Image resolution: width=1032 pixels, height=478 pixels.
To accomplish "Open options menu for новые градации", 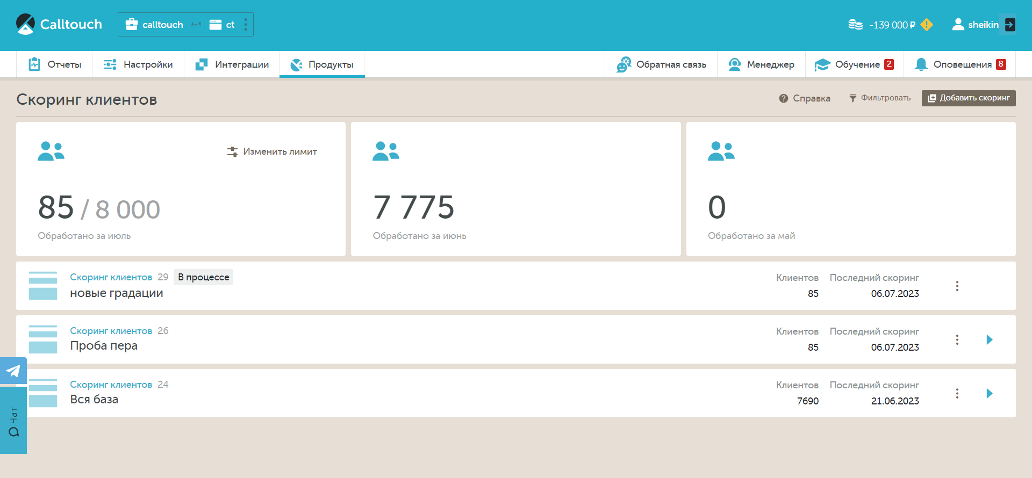I will 957,286.
